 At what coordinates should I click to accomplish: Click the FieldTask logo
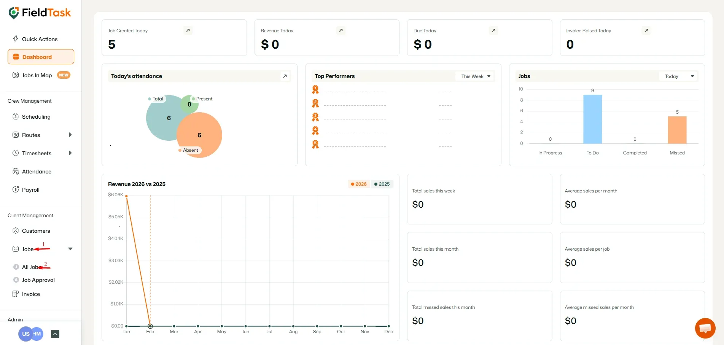tap(40, 13)
